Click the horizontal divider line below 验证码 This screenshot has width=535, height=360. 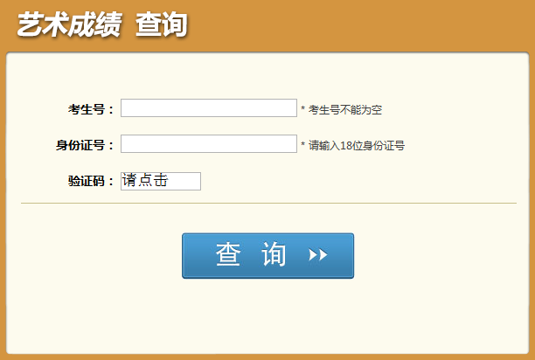[269, 204]
